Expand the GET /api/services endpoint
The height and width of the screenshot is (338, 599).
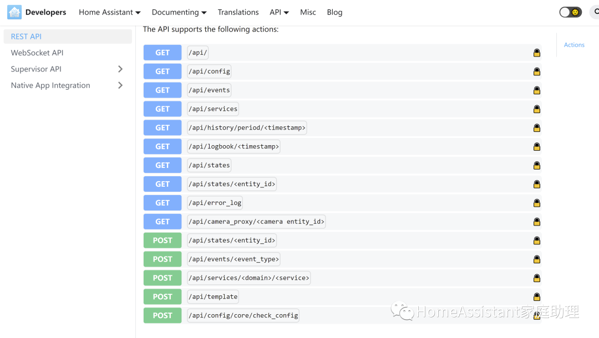(x=342, y=109)
